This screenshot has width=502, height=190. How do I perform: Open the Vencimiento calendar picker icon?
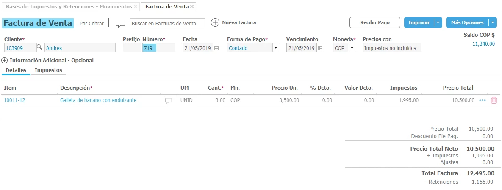(x=320, y=48)
